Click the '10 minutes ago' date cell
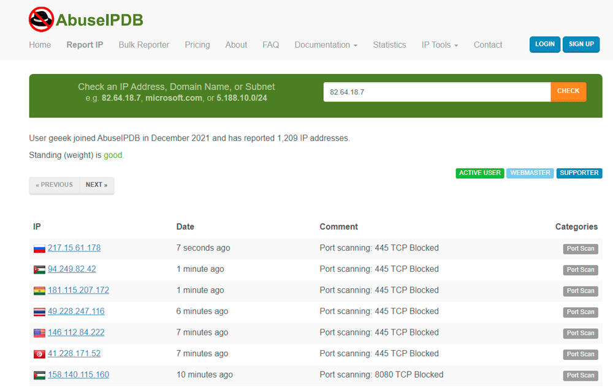Image resolution: width=613 pixels, height=388 pixels. [205, 375]
